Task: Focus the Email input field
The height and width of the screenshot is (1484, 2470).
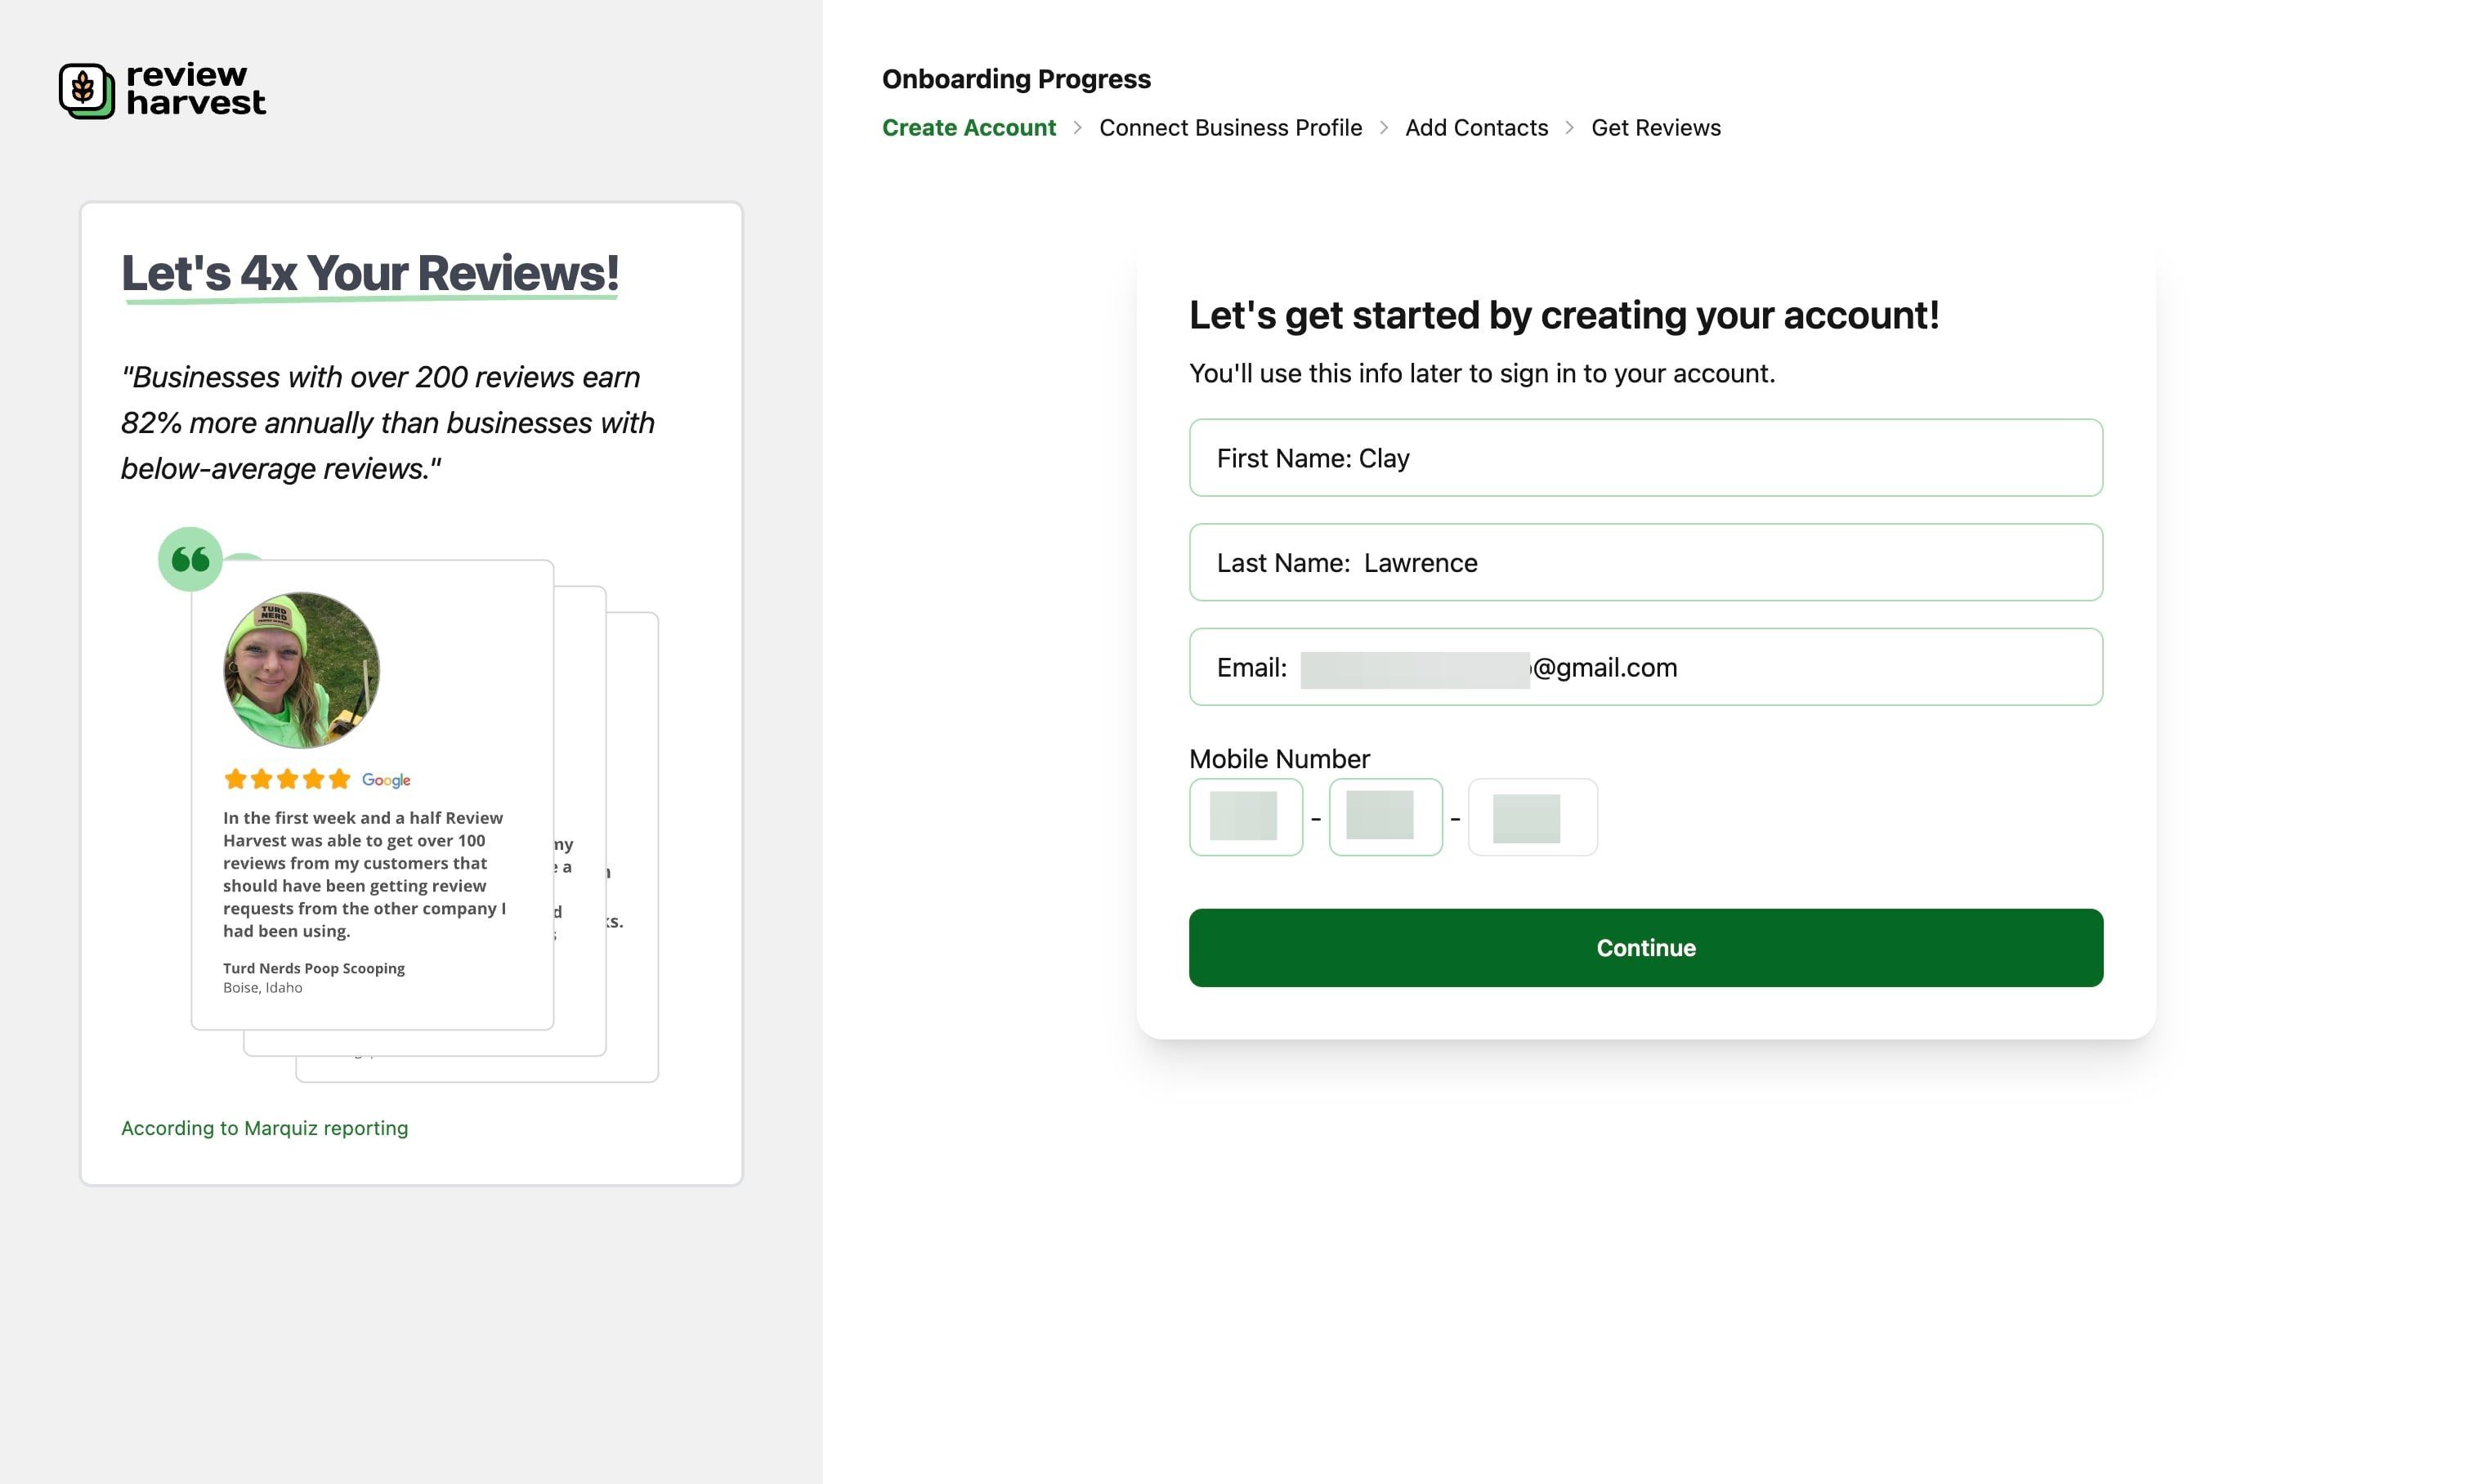Action: click(x=1645, y=667)
